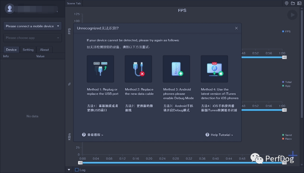This screenshot has height=173, width=304.
Task: Grab the percent chart timeline right handle
Action: tap(284, 110)
